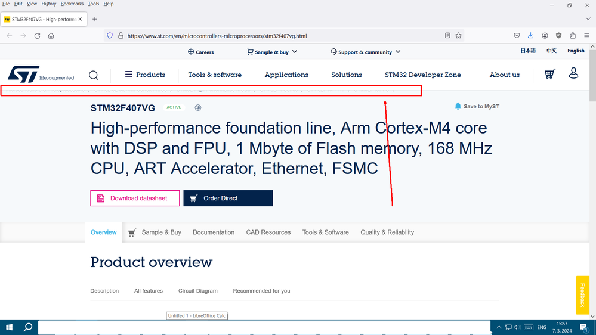Viewport: 596px width, 335px height.
Task: Open the Firefox account icon
Action: [545, 36]
